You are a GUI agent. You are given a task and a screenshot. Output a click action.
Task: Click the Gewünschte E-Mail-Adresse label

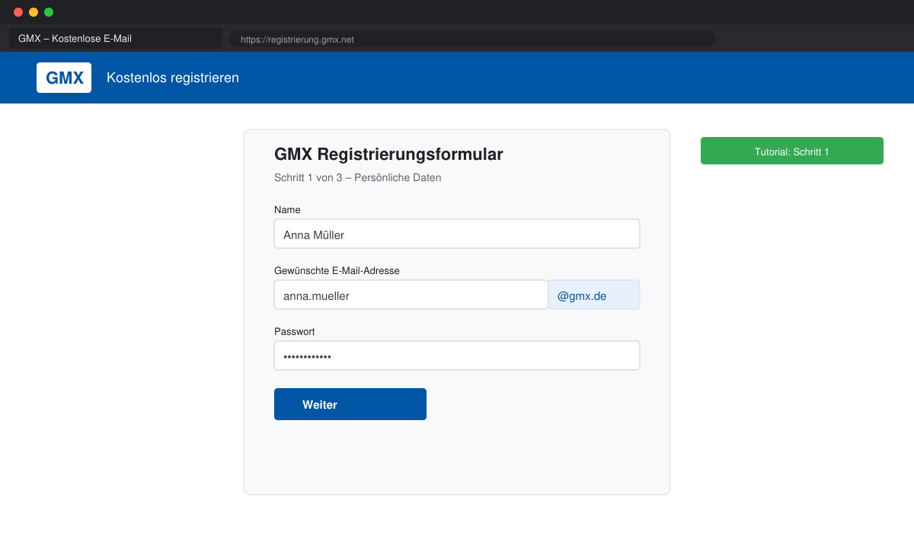(337, 270)
